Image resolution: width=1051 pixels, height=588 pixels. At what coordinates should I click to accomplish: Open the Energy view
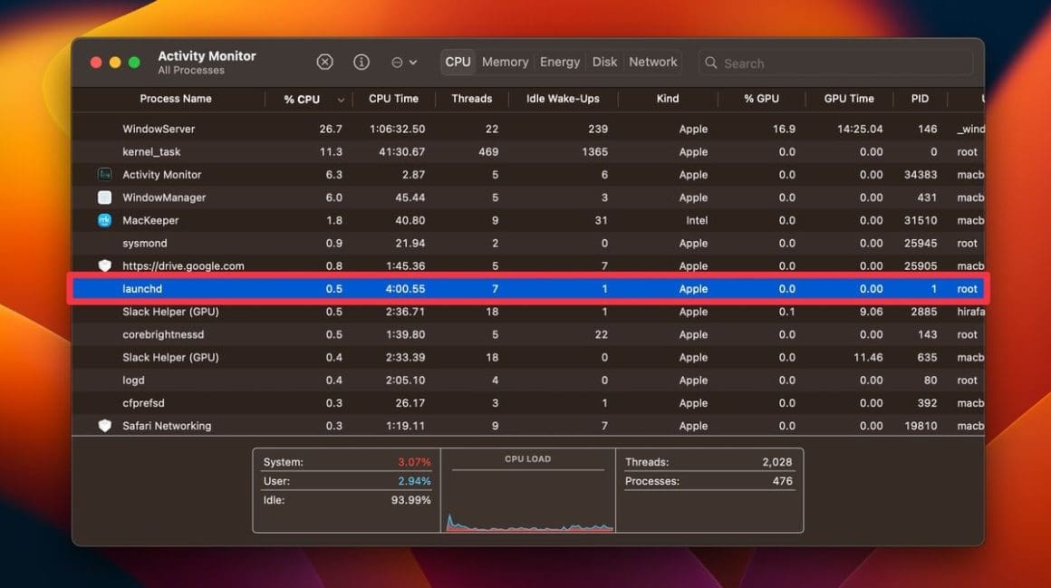click(x=560, y=62)
